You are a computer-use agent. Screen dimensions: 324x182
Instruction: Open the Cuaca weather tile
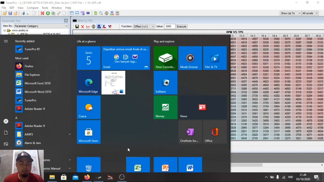click(89, 107)
